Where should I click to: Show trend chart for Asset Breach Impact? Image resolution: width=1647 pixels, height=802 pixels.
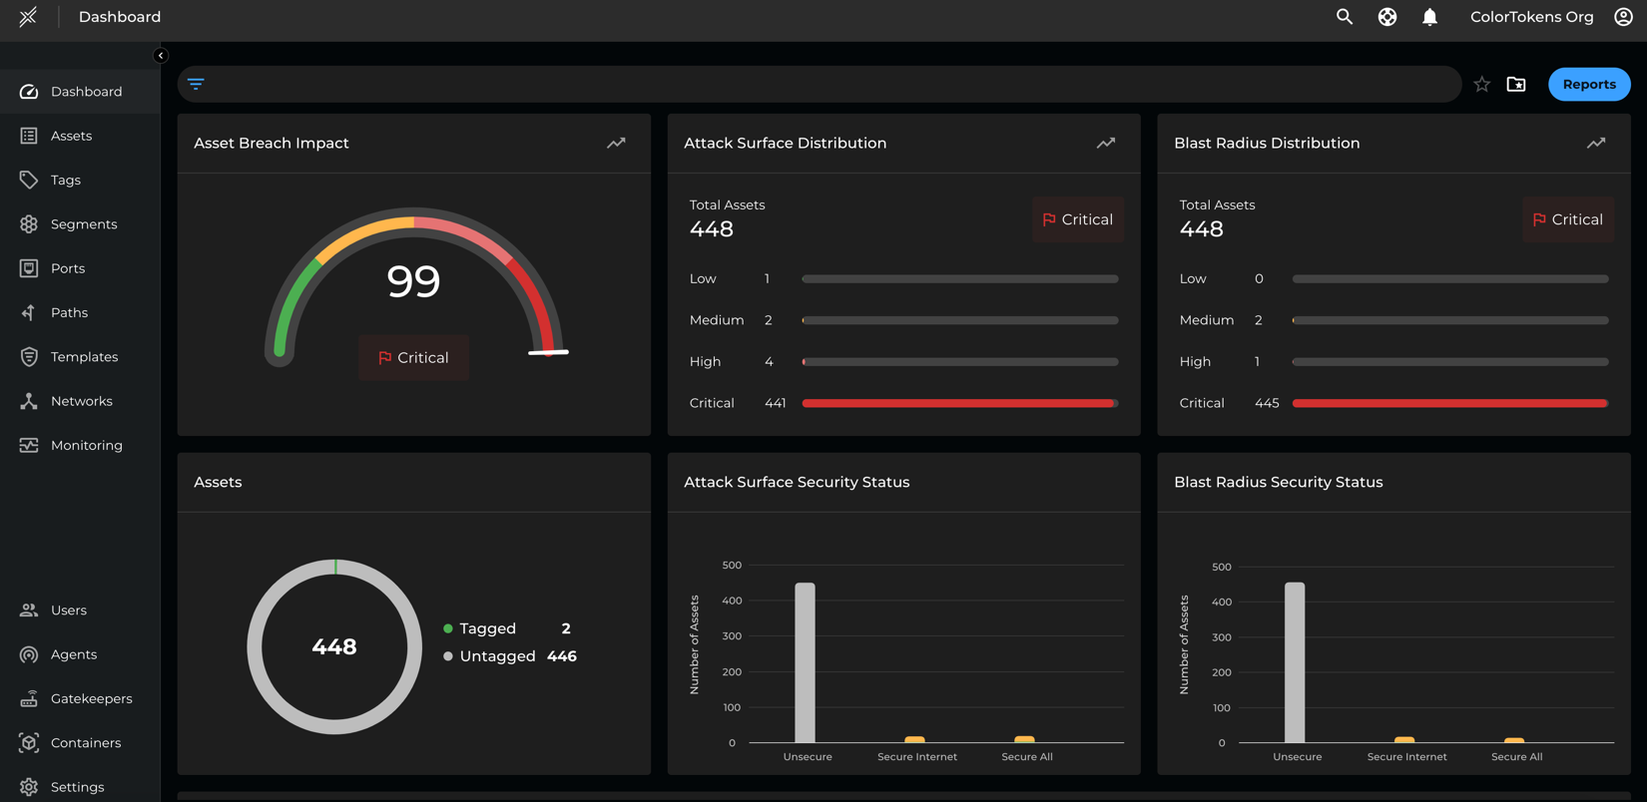click(616, 144)
